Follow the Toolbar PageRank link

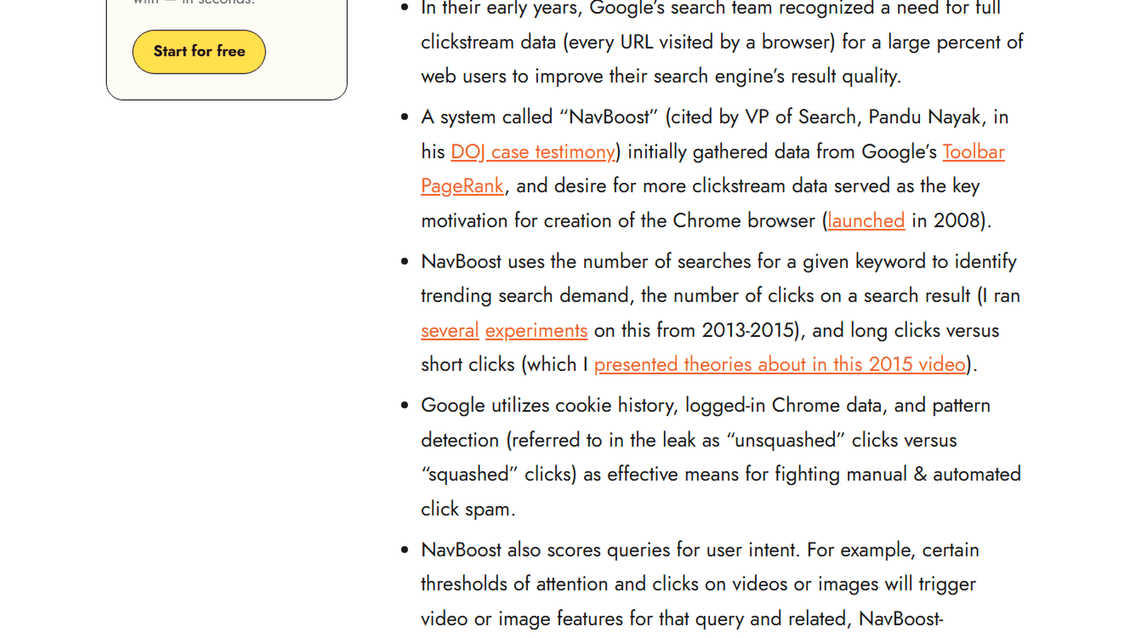coord(973,152)
